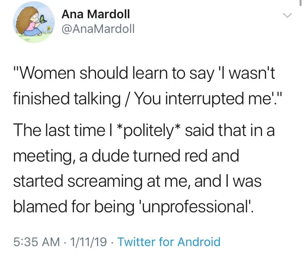Open the @AnaMardoll handle link
304x257 pixels.
[x=98, y=29]
